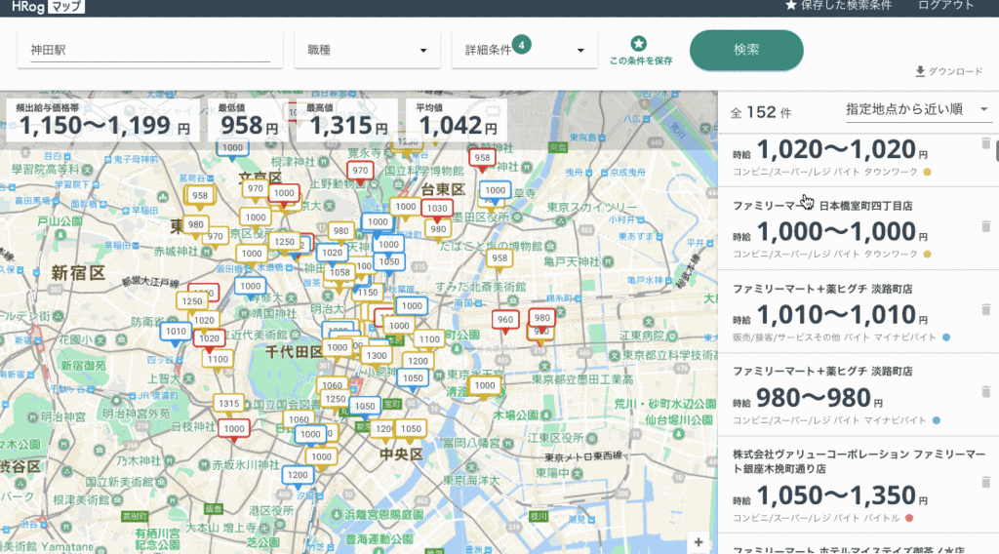This screenshot has height=554, width=999.
Task: Click the yellow 1058 map marker
Action: pyautogui.click(x=340, y=272)
